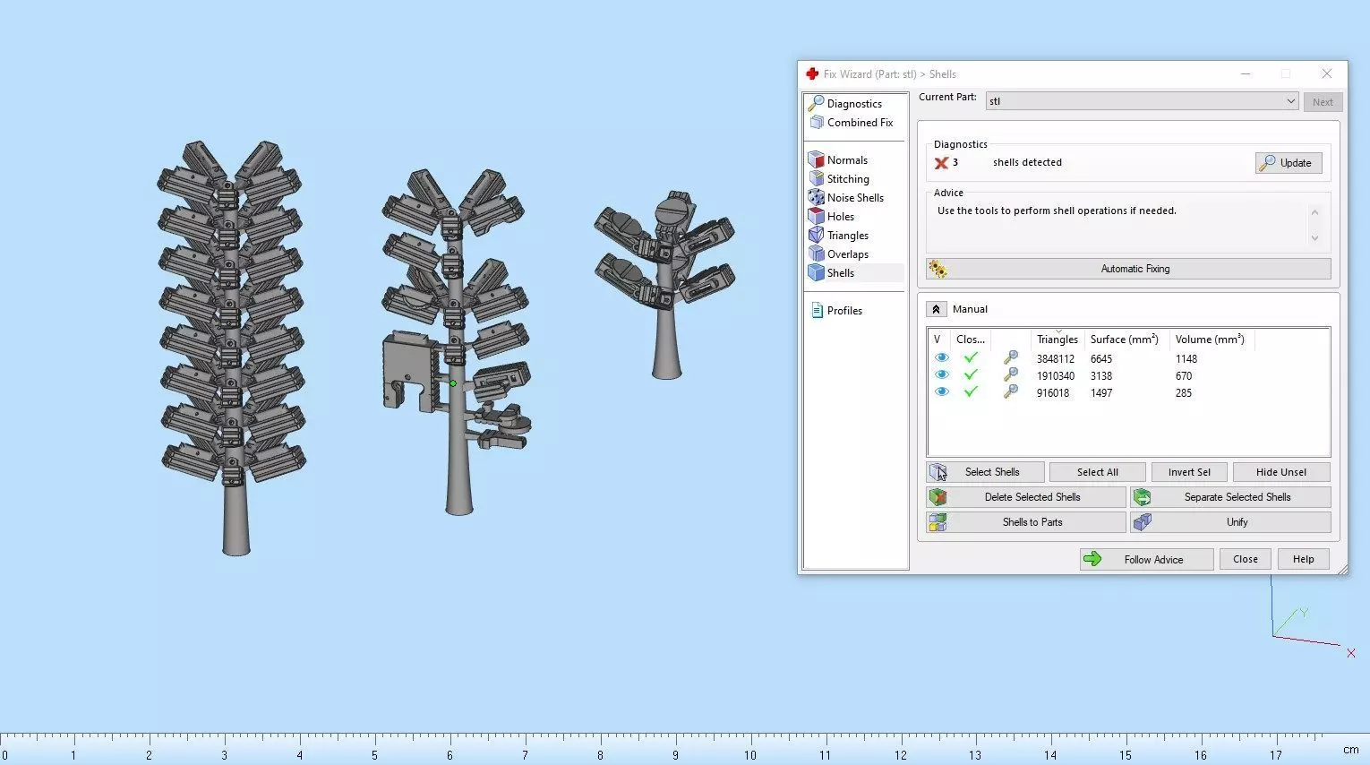Click the volume value 285
This screenshot has width=1370, height=765.
pos(1184,393)
